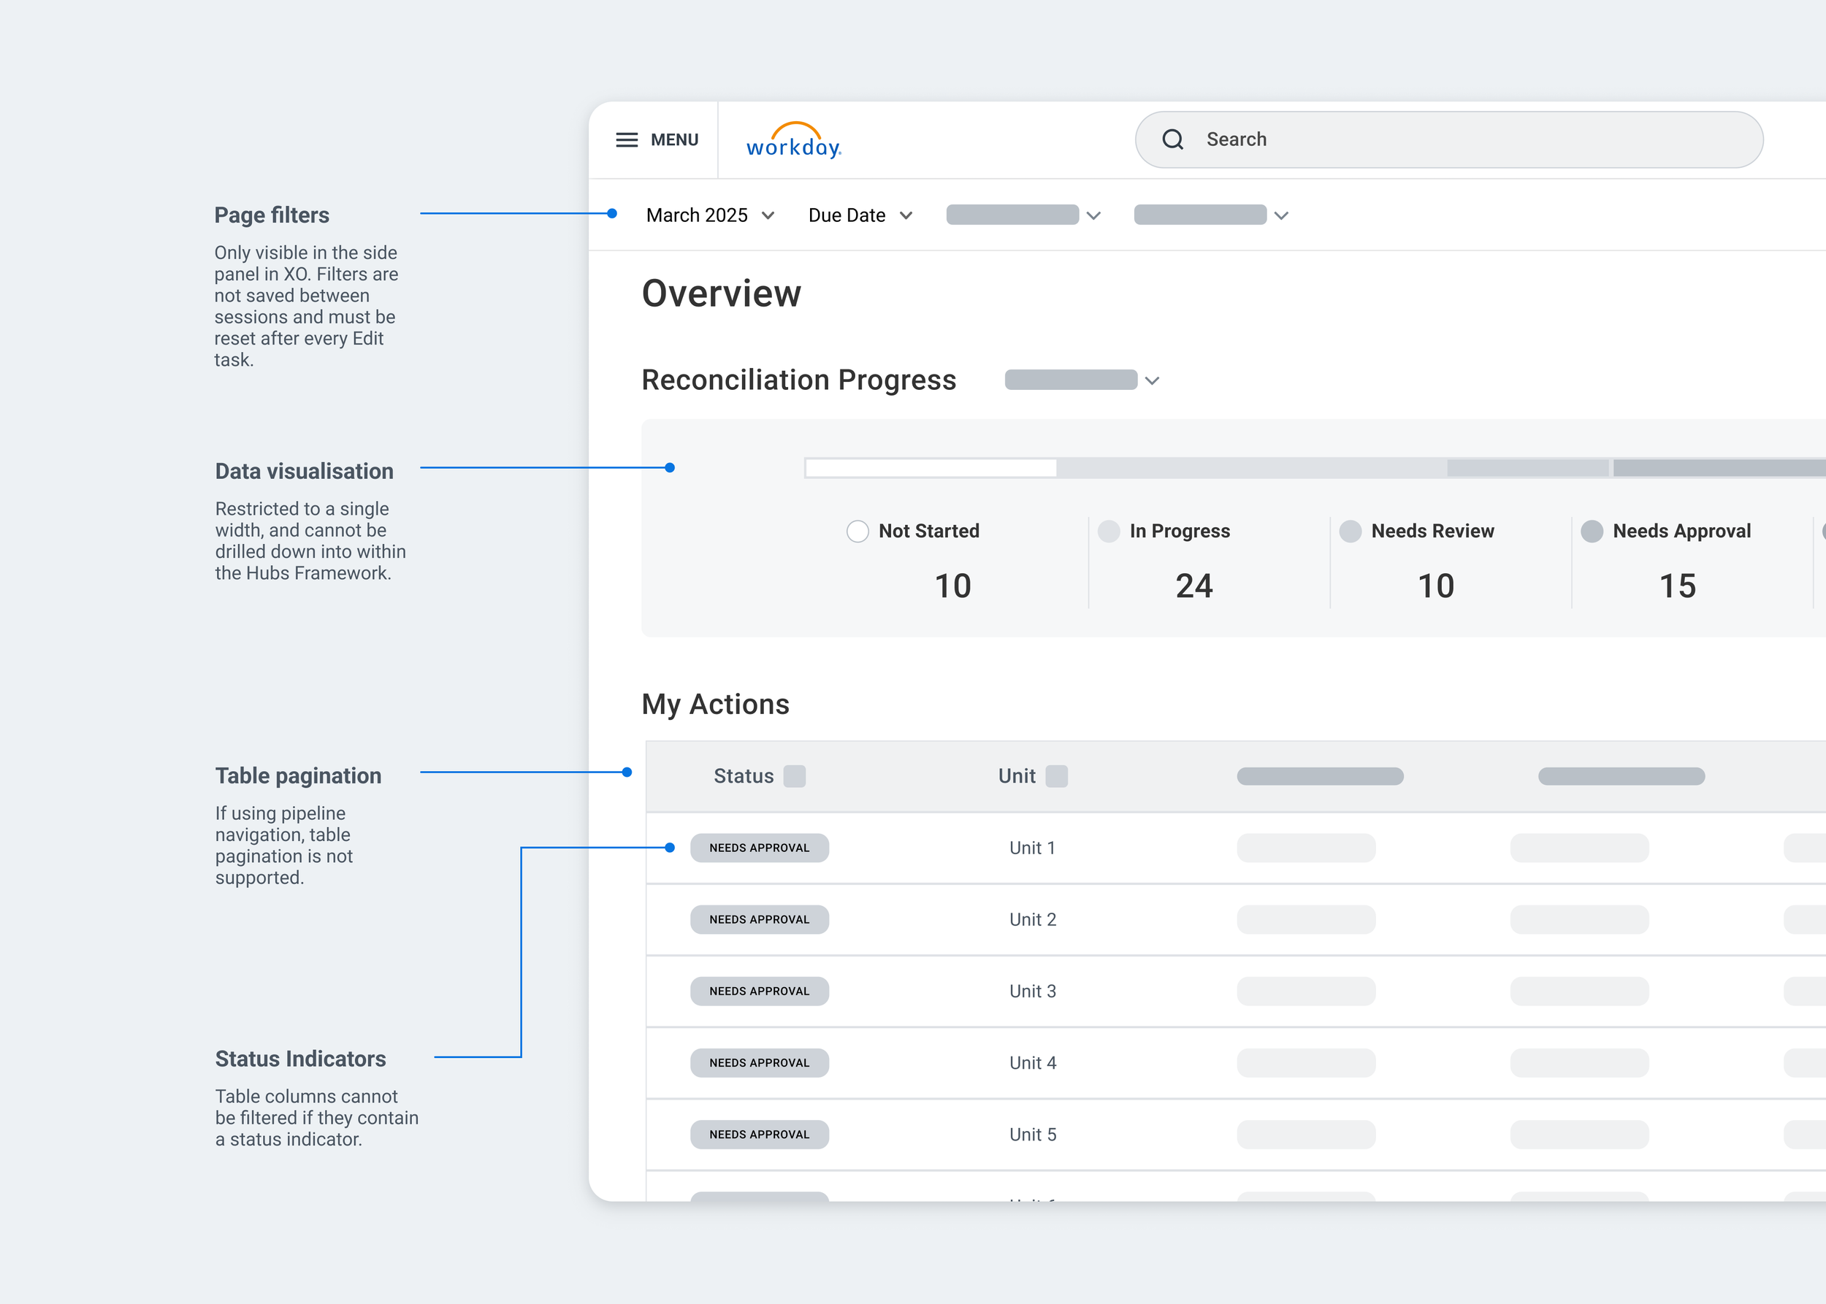Screen dimensions: 1826x1304
Task: Click the hamburger MENU icon
Action: (627, 139)
